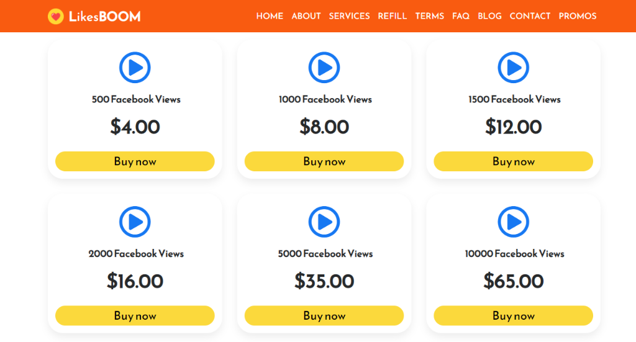Viewport: 636px width, 342px height.
Task: Click the LikesBOOM brand name text
Action: (104, 16)
